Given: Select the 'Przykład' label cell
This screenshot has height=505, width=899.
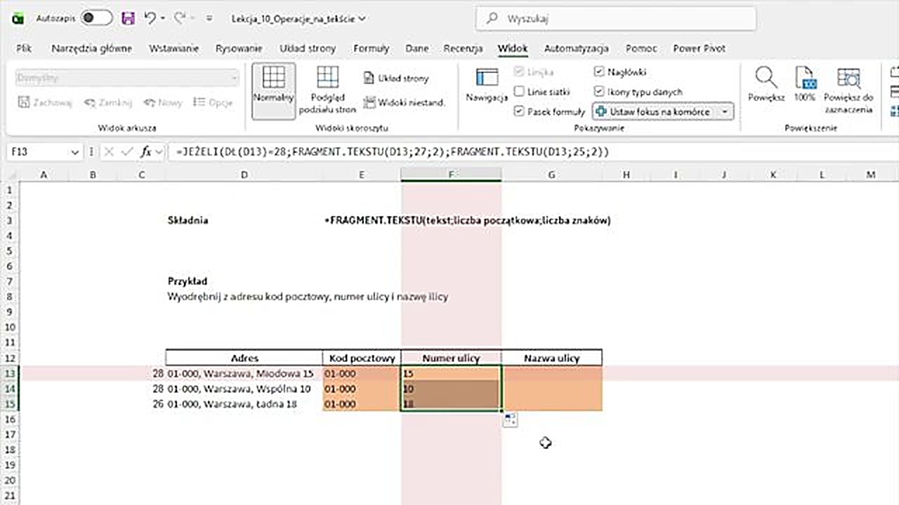Looking at the screenshot, I should click(x=244, y=281).
